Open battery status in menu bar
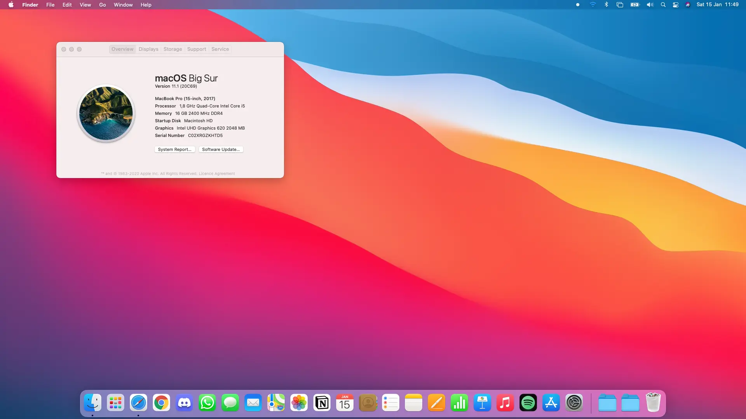Viewport: 746px width, 419px height. pyautogui.click(x=635, y=5)
